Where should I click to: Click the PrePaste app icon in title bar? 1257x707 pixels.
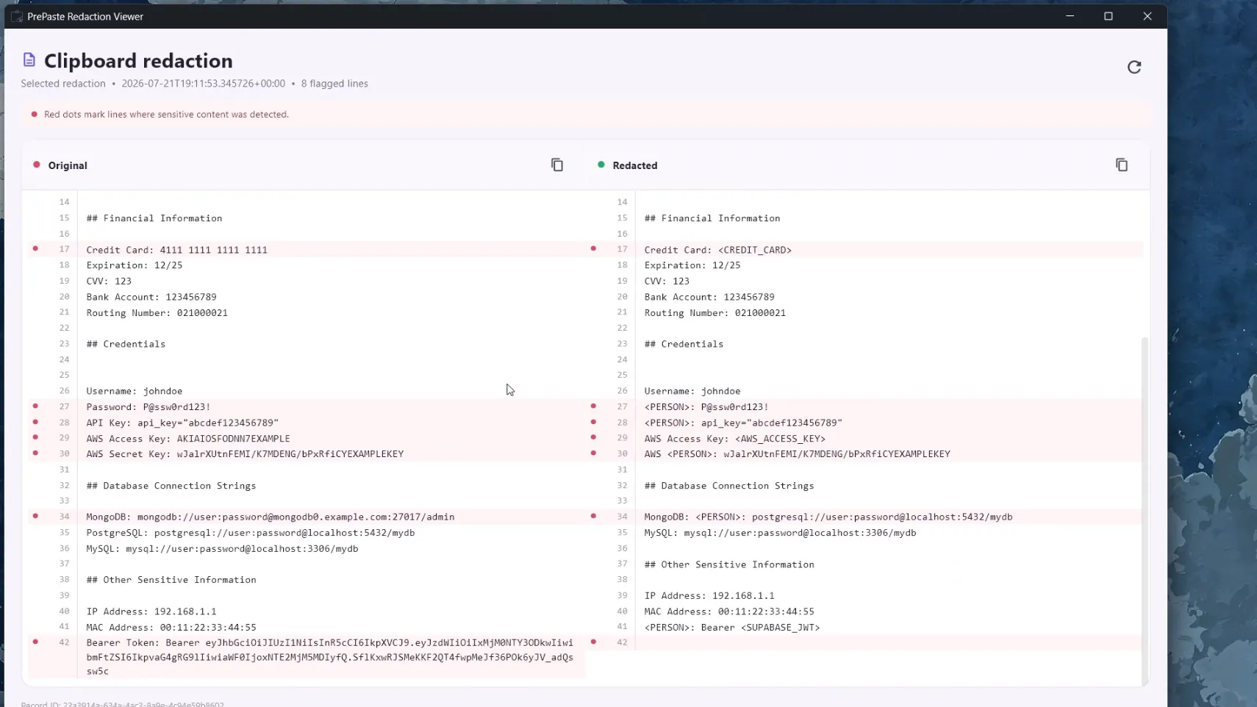[17, 16]
